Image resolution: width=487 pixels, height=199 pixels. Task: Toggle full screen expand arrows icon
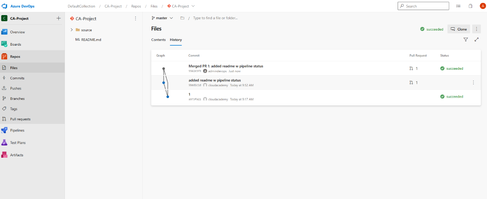477,40
